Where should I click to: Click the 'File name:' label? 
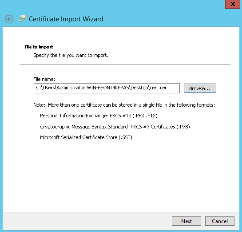pos(44,79)
